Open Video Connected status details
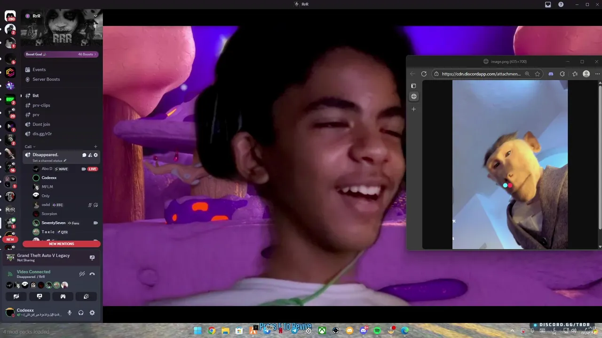Viewport: 602px width, 338px height. click(x=33, y=272)
